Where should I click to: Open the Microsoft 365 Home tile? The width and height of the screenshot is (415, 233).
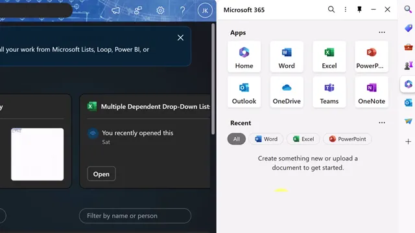click(x=244, y=57)
